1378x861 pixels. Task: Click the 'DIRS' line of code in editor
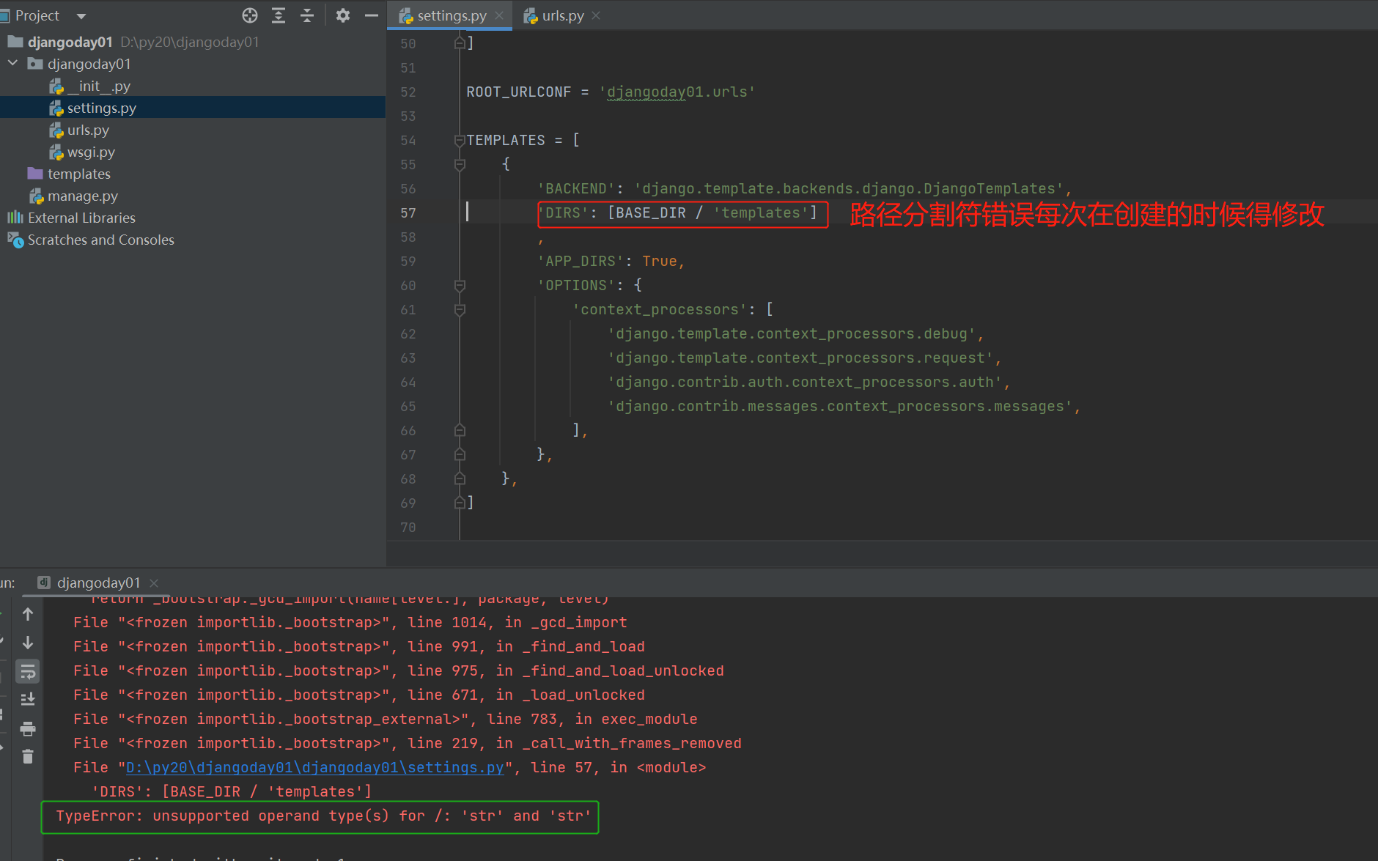(677, 213)
